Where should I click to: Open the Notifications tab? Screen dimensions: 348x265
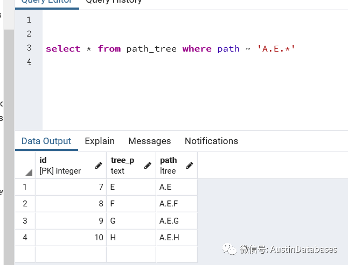pyautogui.click(x=211, y=141)
